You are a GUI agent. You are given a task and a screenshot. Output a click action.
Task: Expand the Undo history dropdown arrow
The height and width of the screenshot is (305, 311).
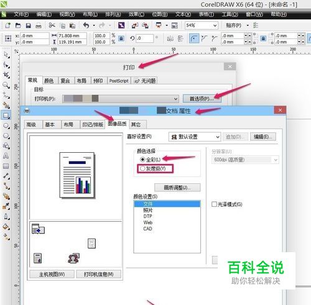click(x=94, y=25)
